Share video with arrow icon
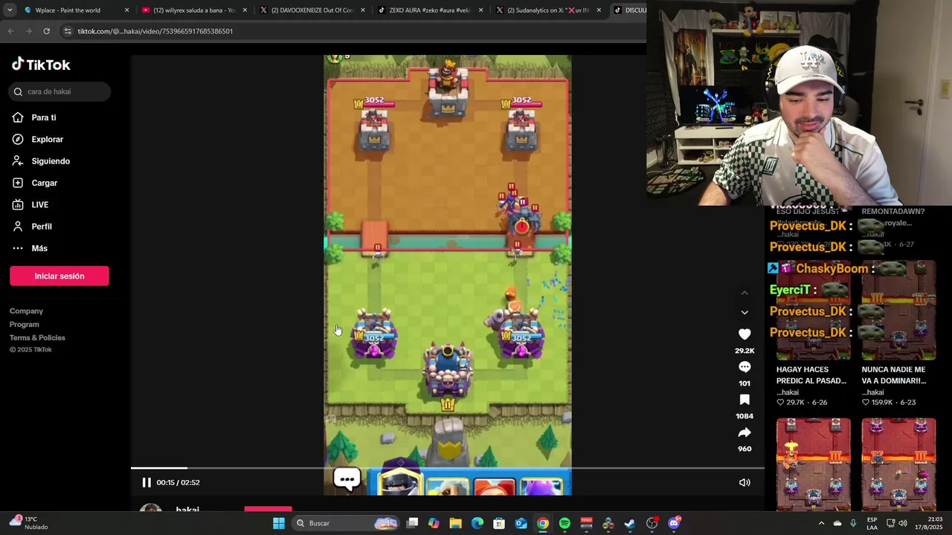952x535 pixels. pyautogui.click(x=744, y=432)
